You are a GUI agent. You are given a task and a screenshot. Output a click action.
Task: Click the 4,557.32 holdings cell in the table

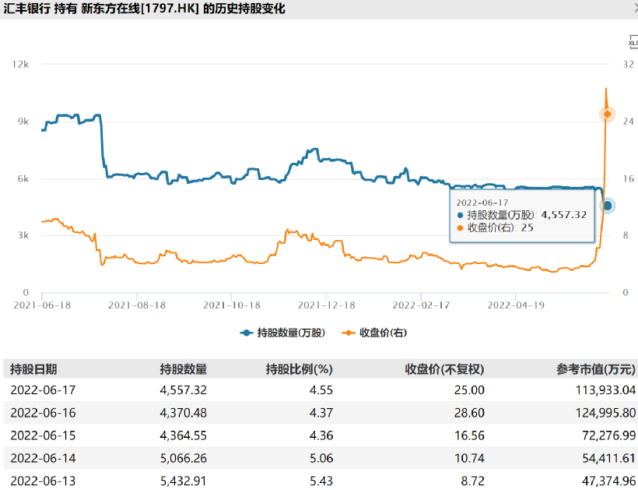183,390
